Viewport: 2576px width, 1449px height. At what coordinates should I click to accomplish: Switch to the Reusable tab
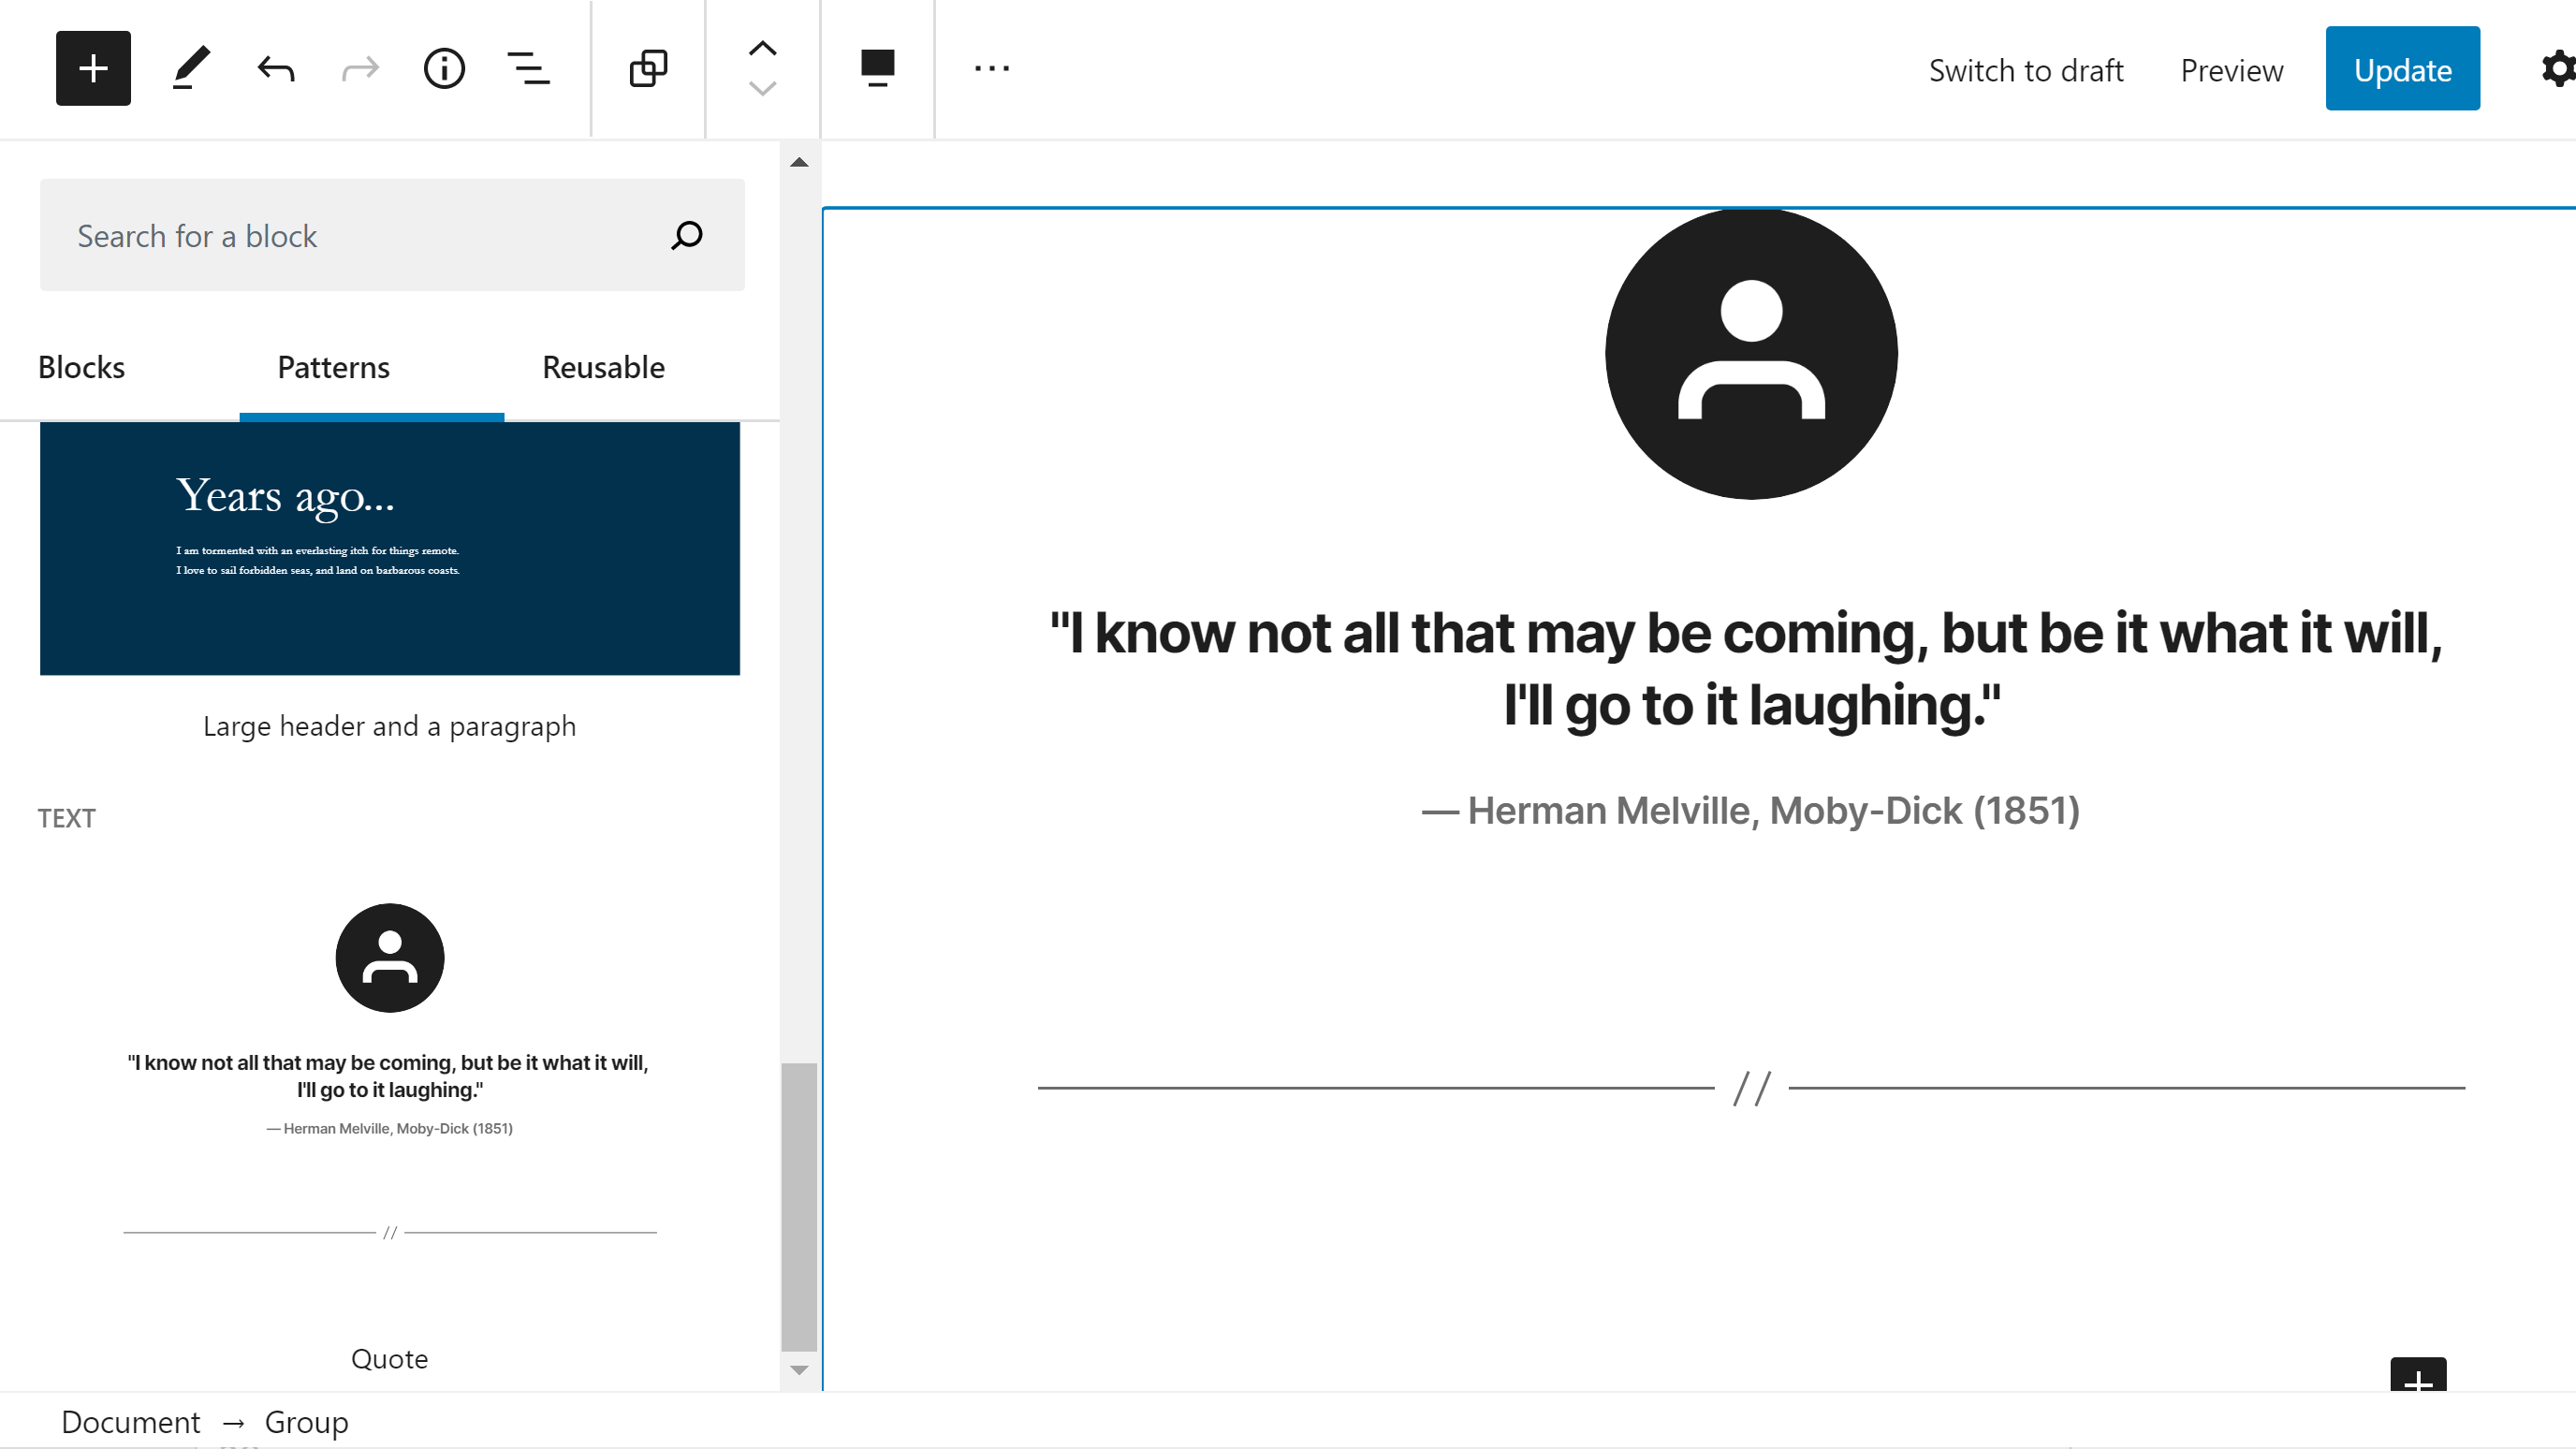(602, 367)
